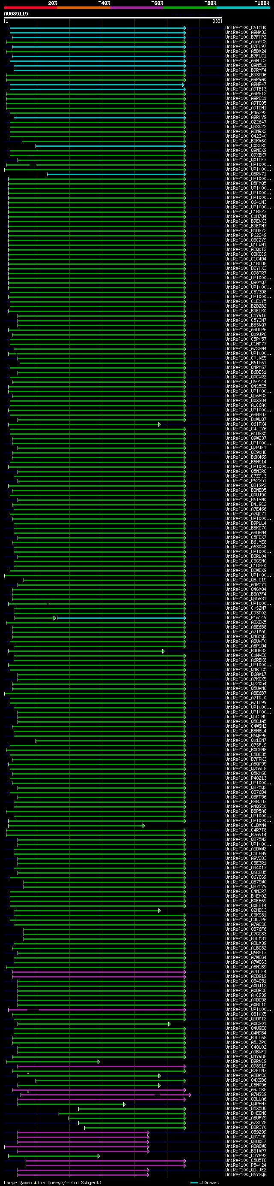Click the UniRef100_B9RNC9 label

[245, 1061]
